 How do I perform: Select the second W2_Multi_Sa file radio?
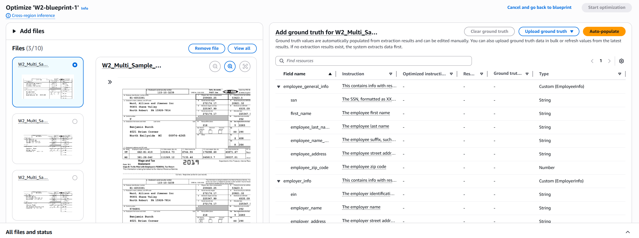tap(75, 122)
